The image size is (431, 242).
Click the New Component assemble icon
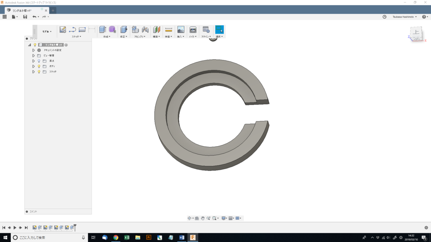pos(135,30)
